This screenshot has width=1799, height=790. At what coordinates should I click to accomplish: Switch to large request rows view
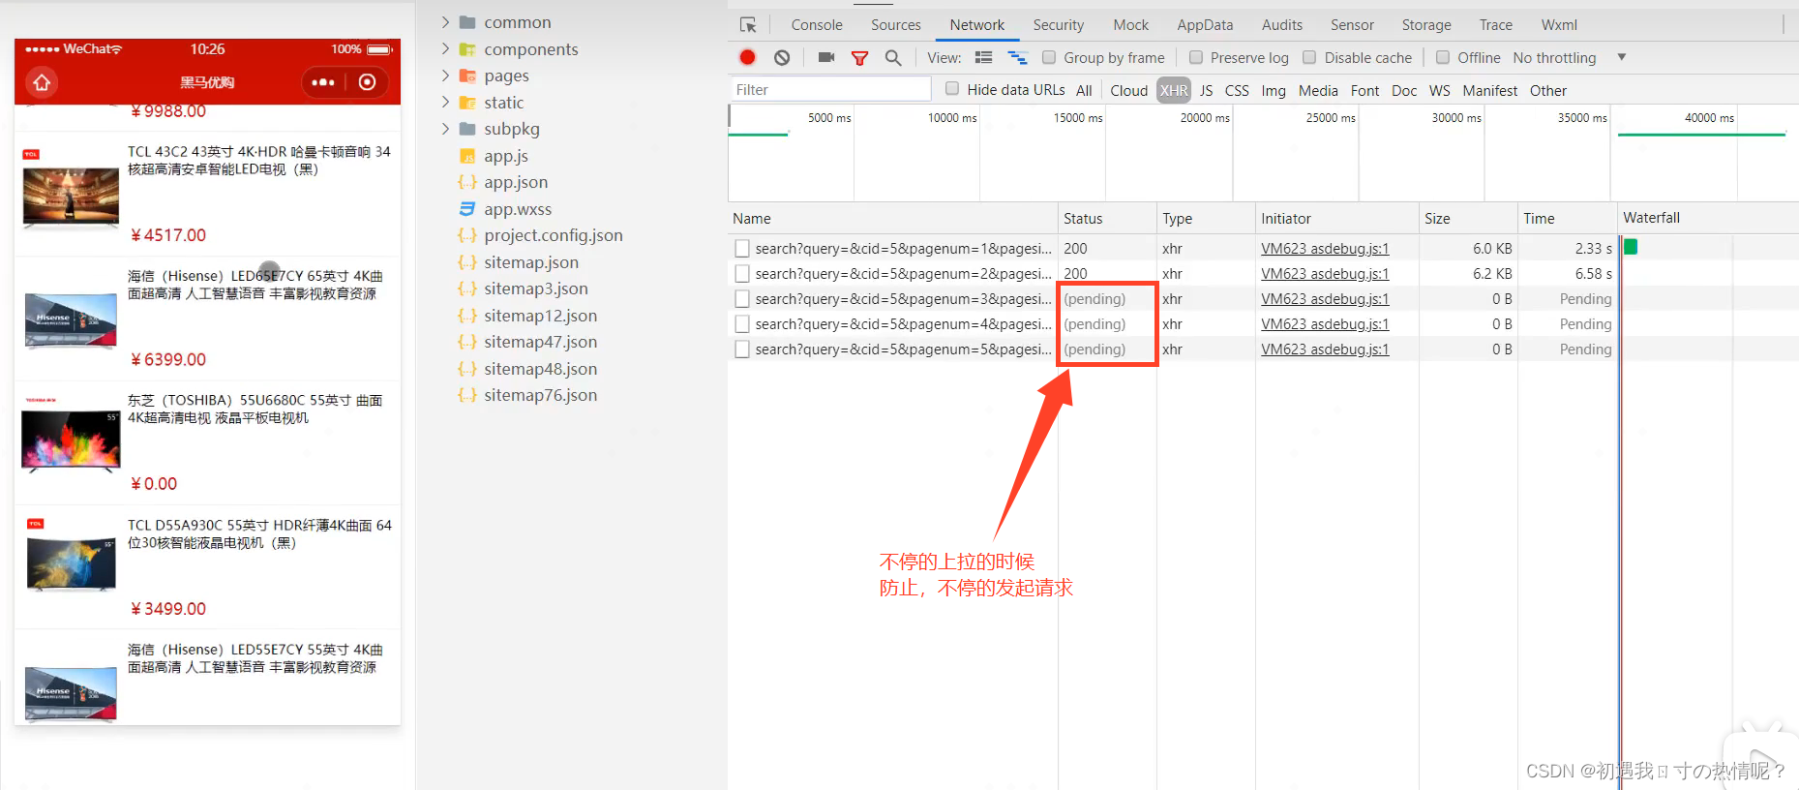coord(984,58)
